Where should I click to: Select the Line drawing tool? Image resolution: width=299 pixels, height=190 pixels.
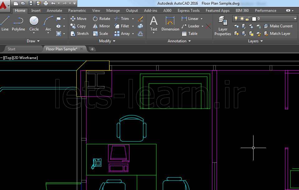(5, 24)
